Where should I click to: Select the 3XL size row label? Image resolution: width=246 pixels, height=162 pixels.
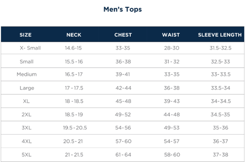[27, 128]
